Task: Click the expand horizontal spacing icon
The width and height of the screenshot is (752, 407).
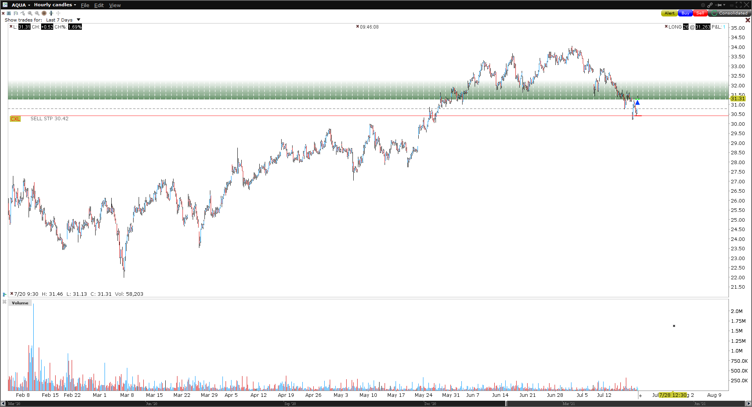Action: click(51, 13)
